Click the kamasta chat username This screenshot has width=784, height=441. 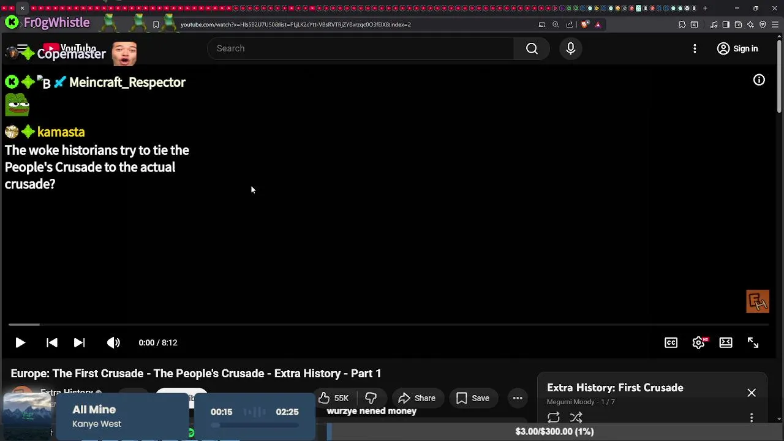61,132
